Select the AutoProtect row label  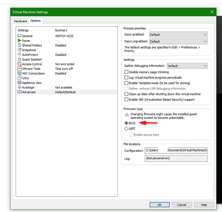(30, 55)
